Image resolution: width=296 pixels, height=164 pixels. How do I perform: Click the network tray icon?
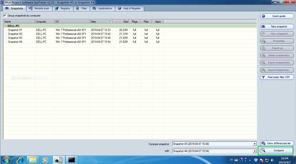[x=267, y=160]
